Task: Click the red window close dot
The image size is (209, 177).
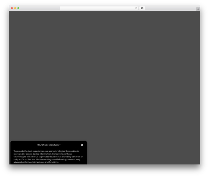Action: 12,8
